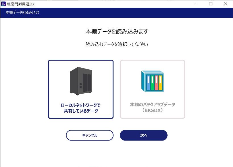Viewport: 233px width, 167px height.
Task: Click the label 本棚のバックアップデータ（BKSDX）
Action: coord(152,108)
